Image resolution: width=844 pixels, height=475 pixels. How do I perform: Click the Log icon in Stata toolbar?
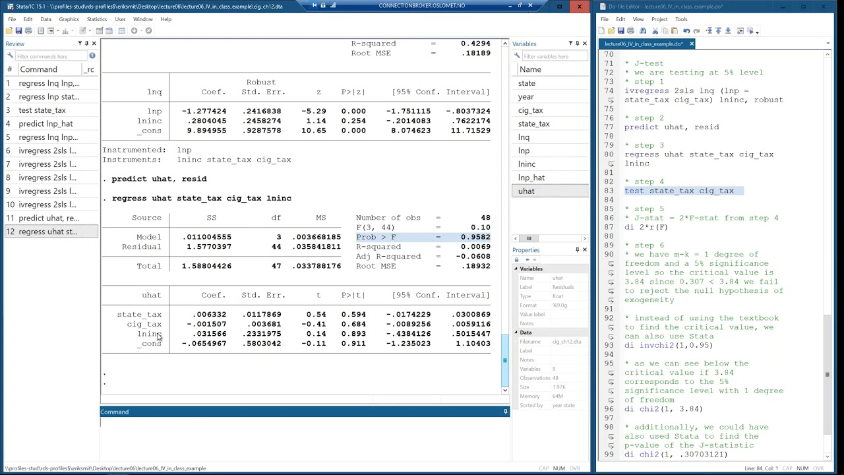(x=41, y=30)
